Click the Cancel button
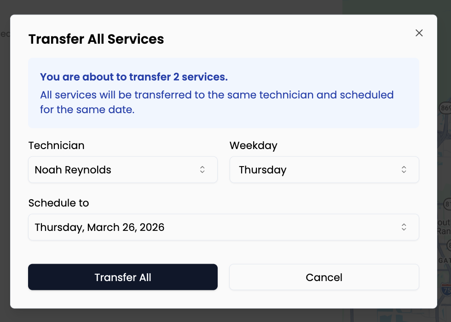Image resolution: width=451 pixels, height=322 pixels. coord(324,277)
